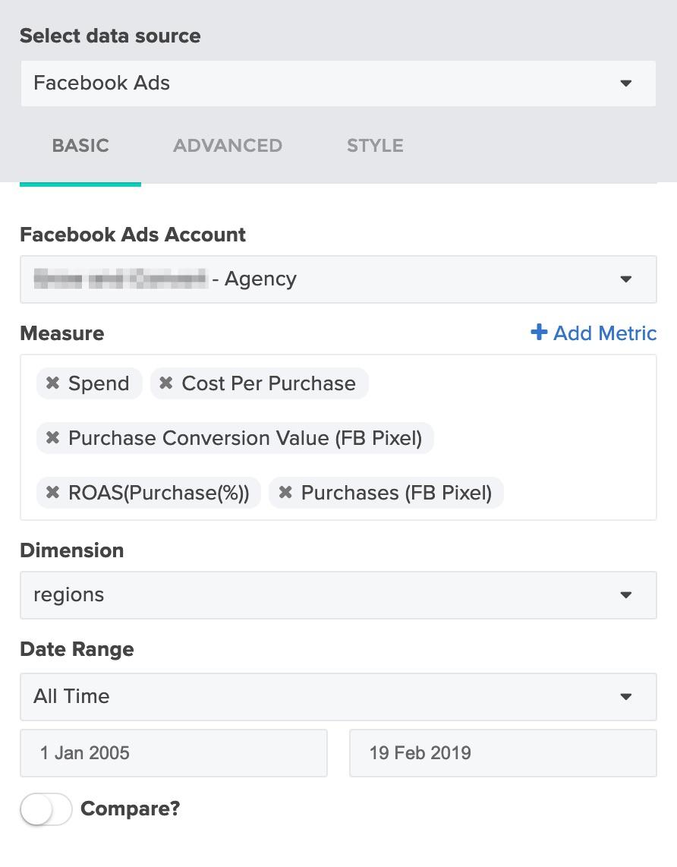Select the Spend metric label
This screenshot has height=867, width=677.
click(99, 383)
